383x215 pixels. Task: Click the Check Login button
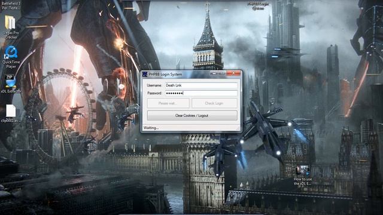pyautogui.click(x=214, y=103)
